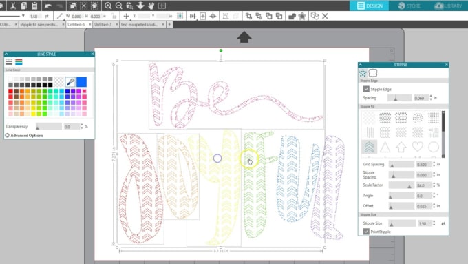Zoom in with the magnifier plus icon
Image resolution: width=468 pixels, height=264 pixels.
(x=108, y=6)
